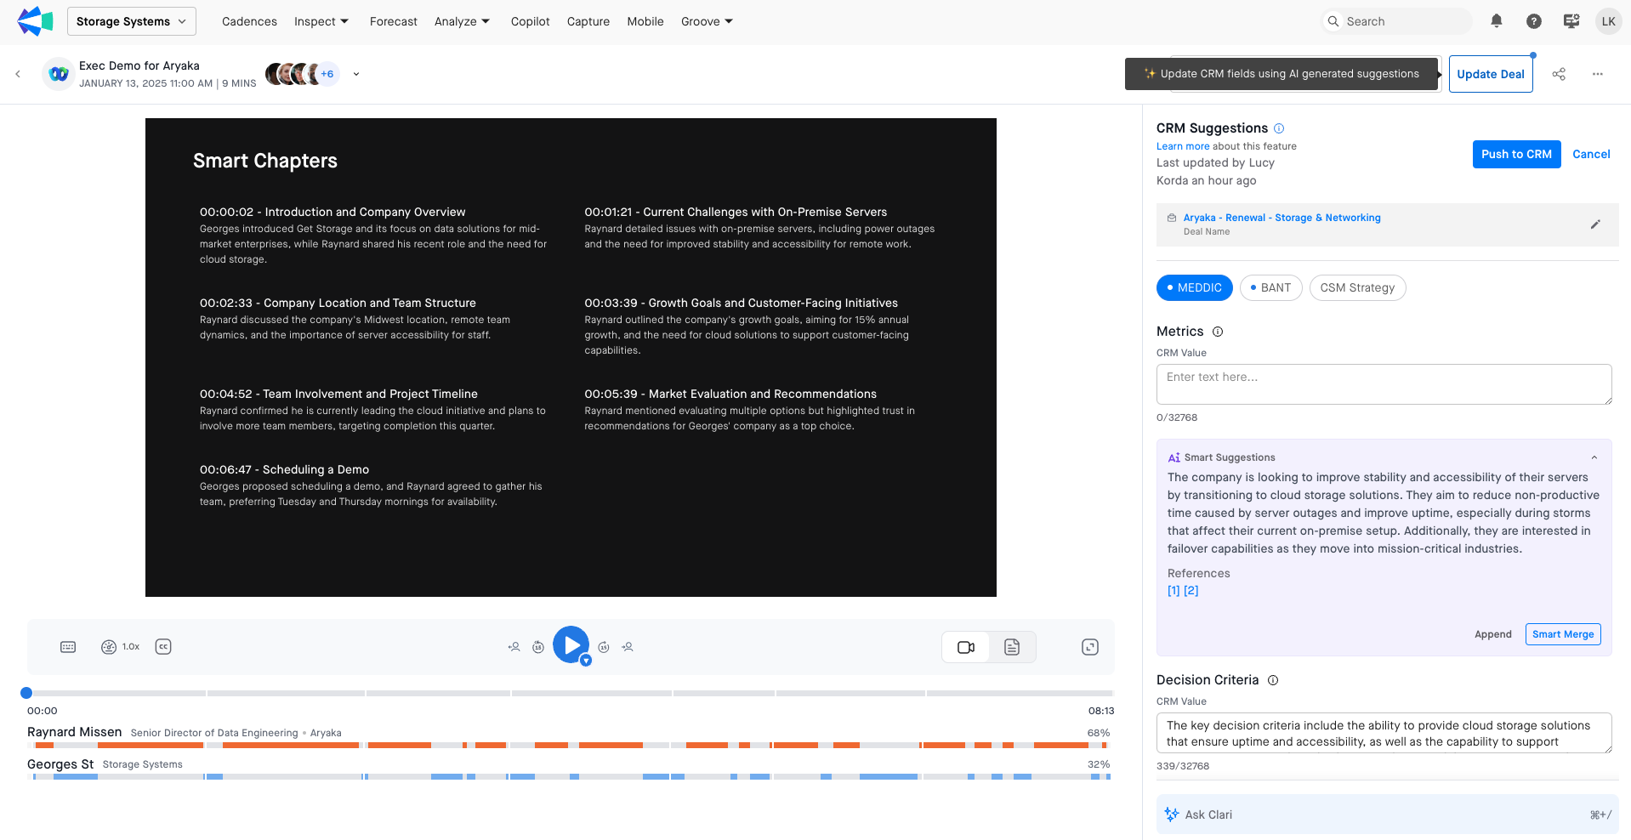Open the Forecast tab
Screen dimensions: 1631x840
point(393,21)
